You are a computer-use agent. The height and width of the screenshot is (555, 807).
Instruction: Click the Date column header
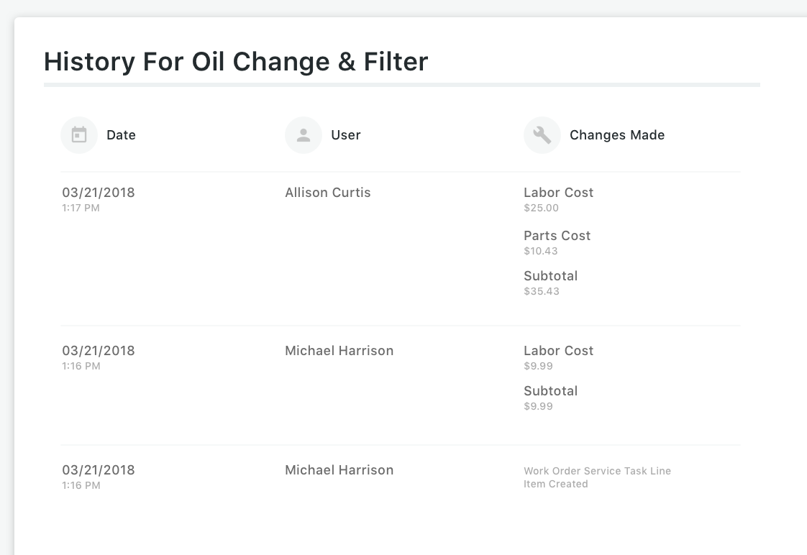121,135
